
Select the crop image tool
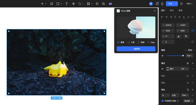point(103,4)
